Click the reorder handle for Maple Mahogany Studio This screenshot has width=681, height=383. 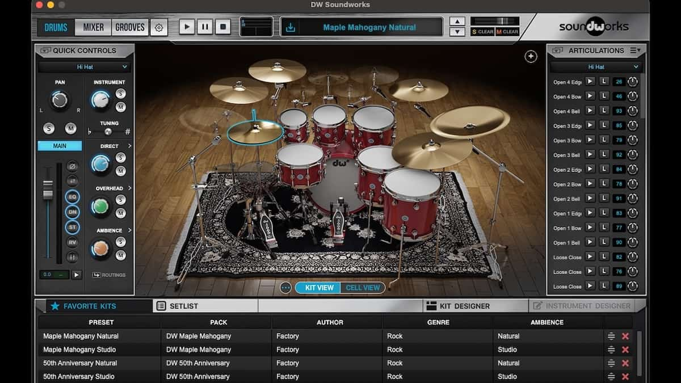611,350
